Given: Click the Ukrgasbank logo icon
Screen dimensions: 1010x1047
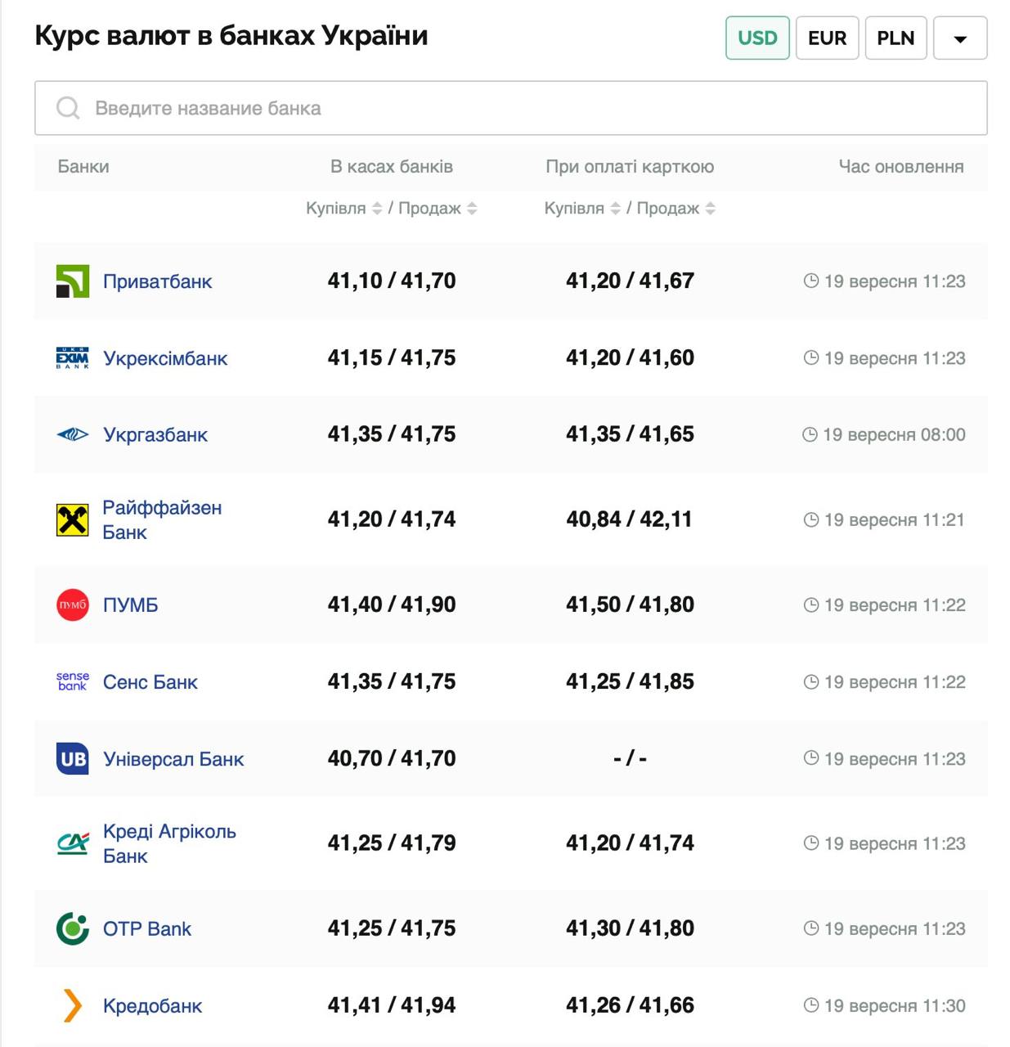Looking at the screenshot, I should coord(72,434).
